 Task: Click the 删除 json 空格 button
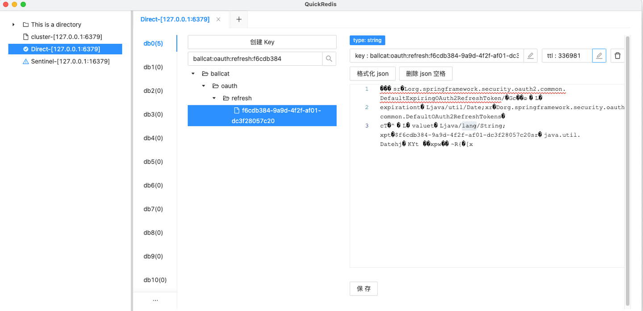point(426,73)
